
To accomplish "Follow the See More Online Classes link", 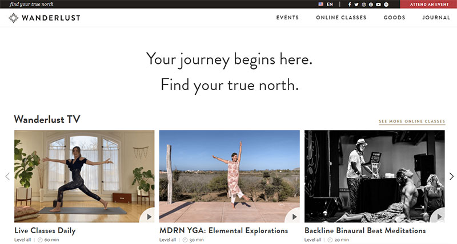I will 412,121.
